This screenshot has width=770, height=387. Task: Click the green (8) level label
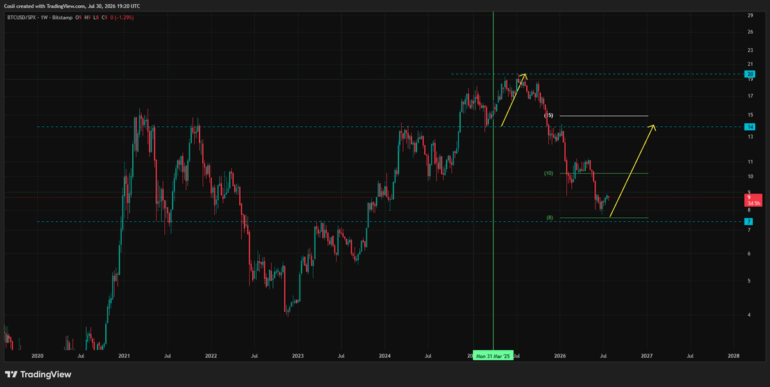pyautogui.click(x=550, y=218)
